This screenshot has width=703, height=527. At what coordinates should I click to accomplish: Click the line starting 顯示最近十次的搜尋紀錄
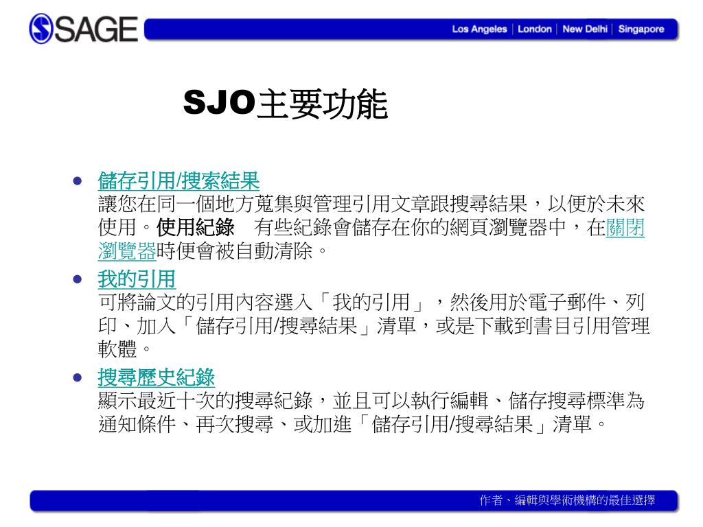coord(371,400)
